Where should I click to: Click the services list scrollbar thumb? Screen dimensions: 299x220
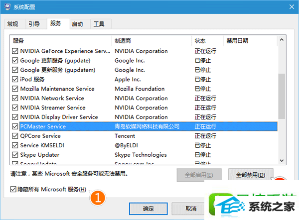pos(282,96)
